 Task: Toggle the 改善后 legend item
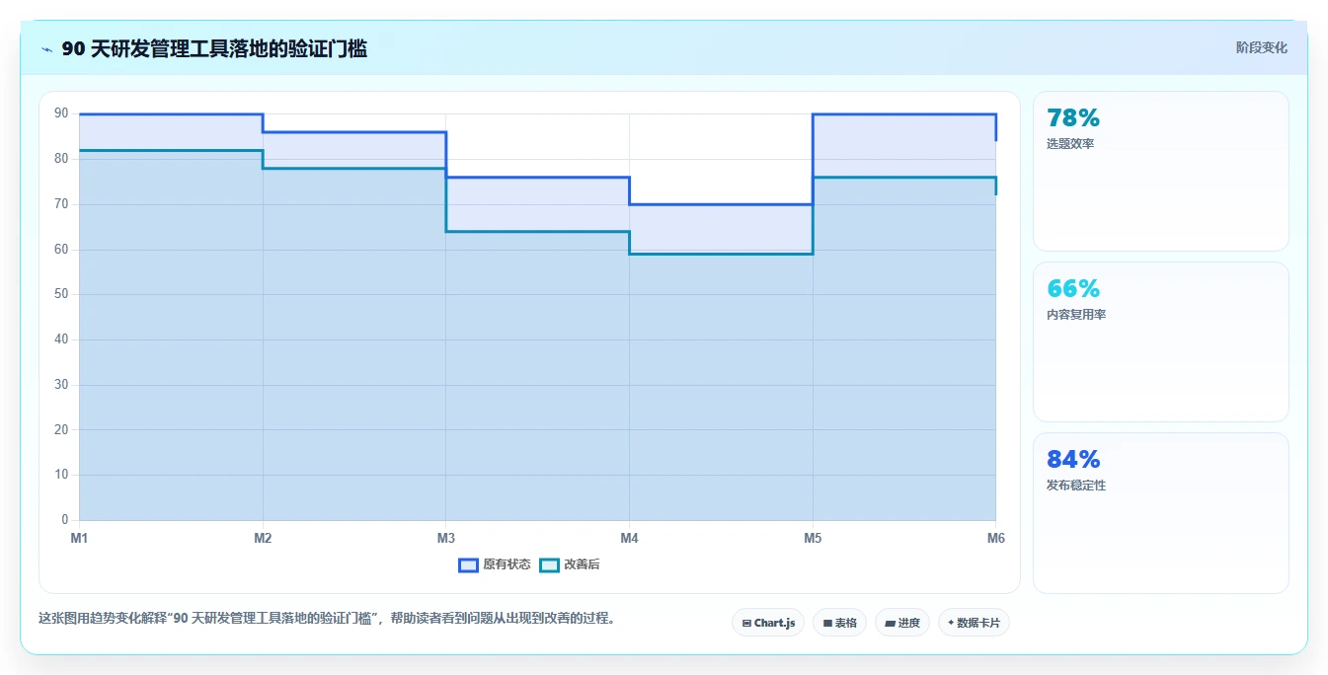tap(570, 564)
